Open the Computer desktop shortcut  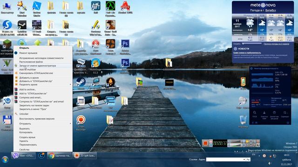coord(7,7)
